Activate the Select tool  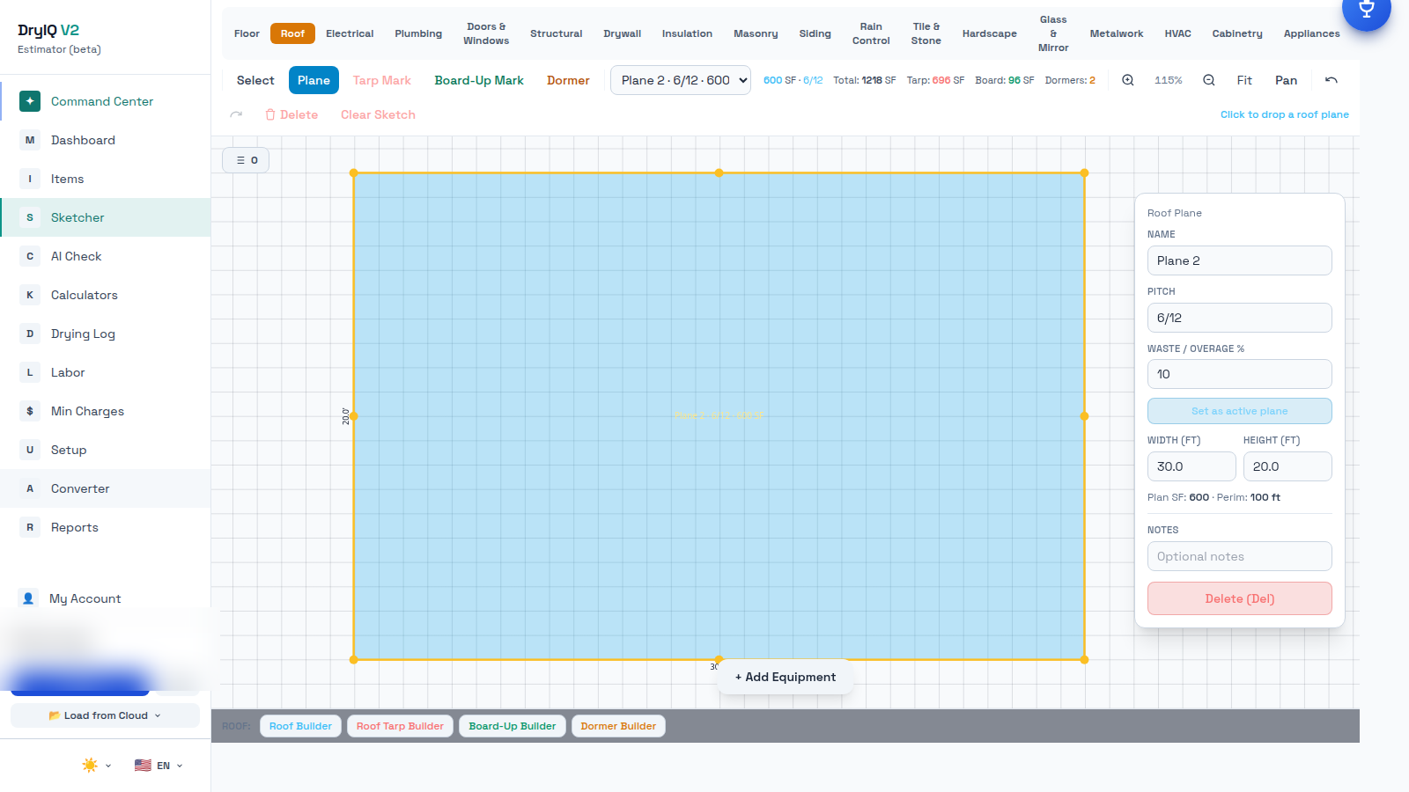click(x=255, y=80)
